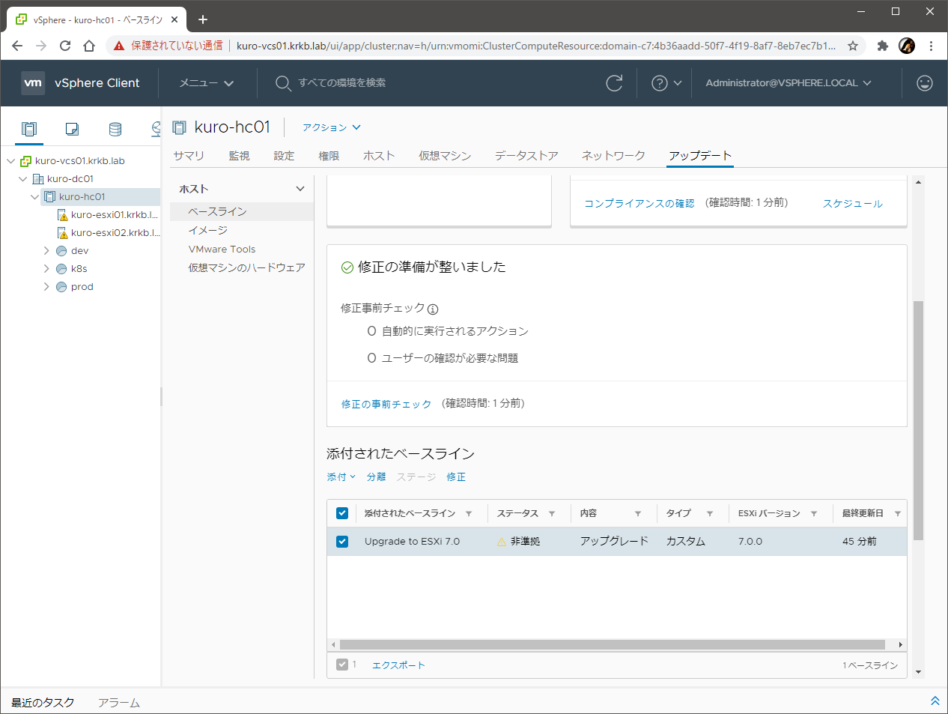
Task: Filter the ステータス column
Action: pos(552,514)
